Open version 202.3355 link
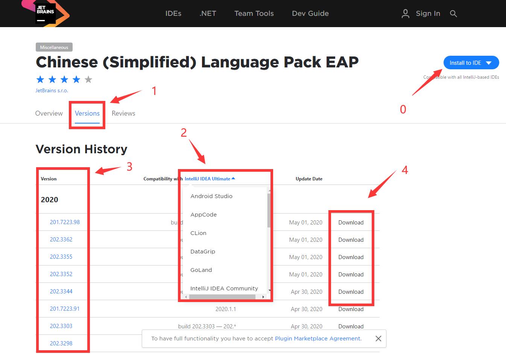The width and height of the screenshot is (506, 354). coord(61,257)
